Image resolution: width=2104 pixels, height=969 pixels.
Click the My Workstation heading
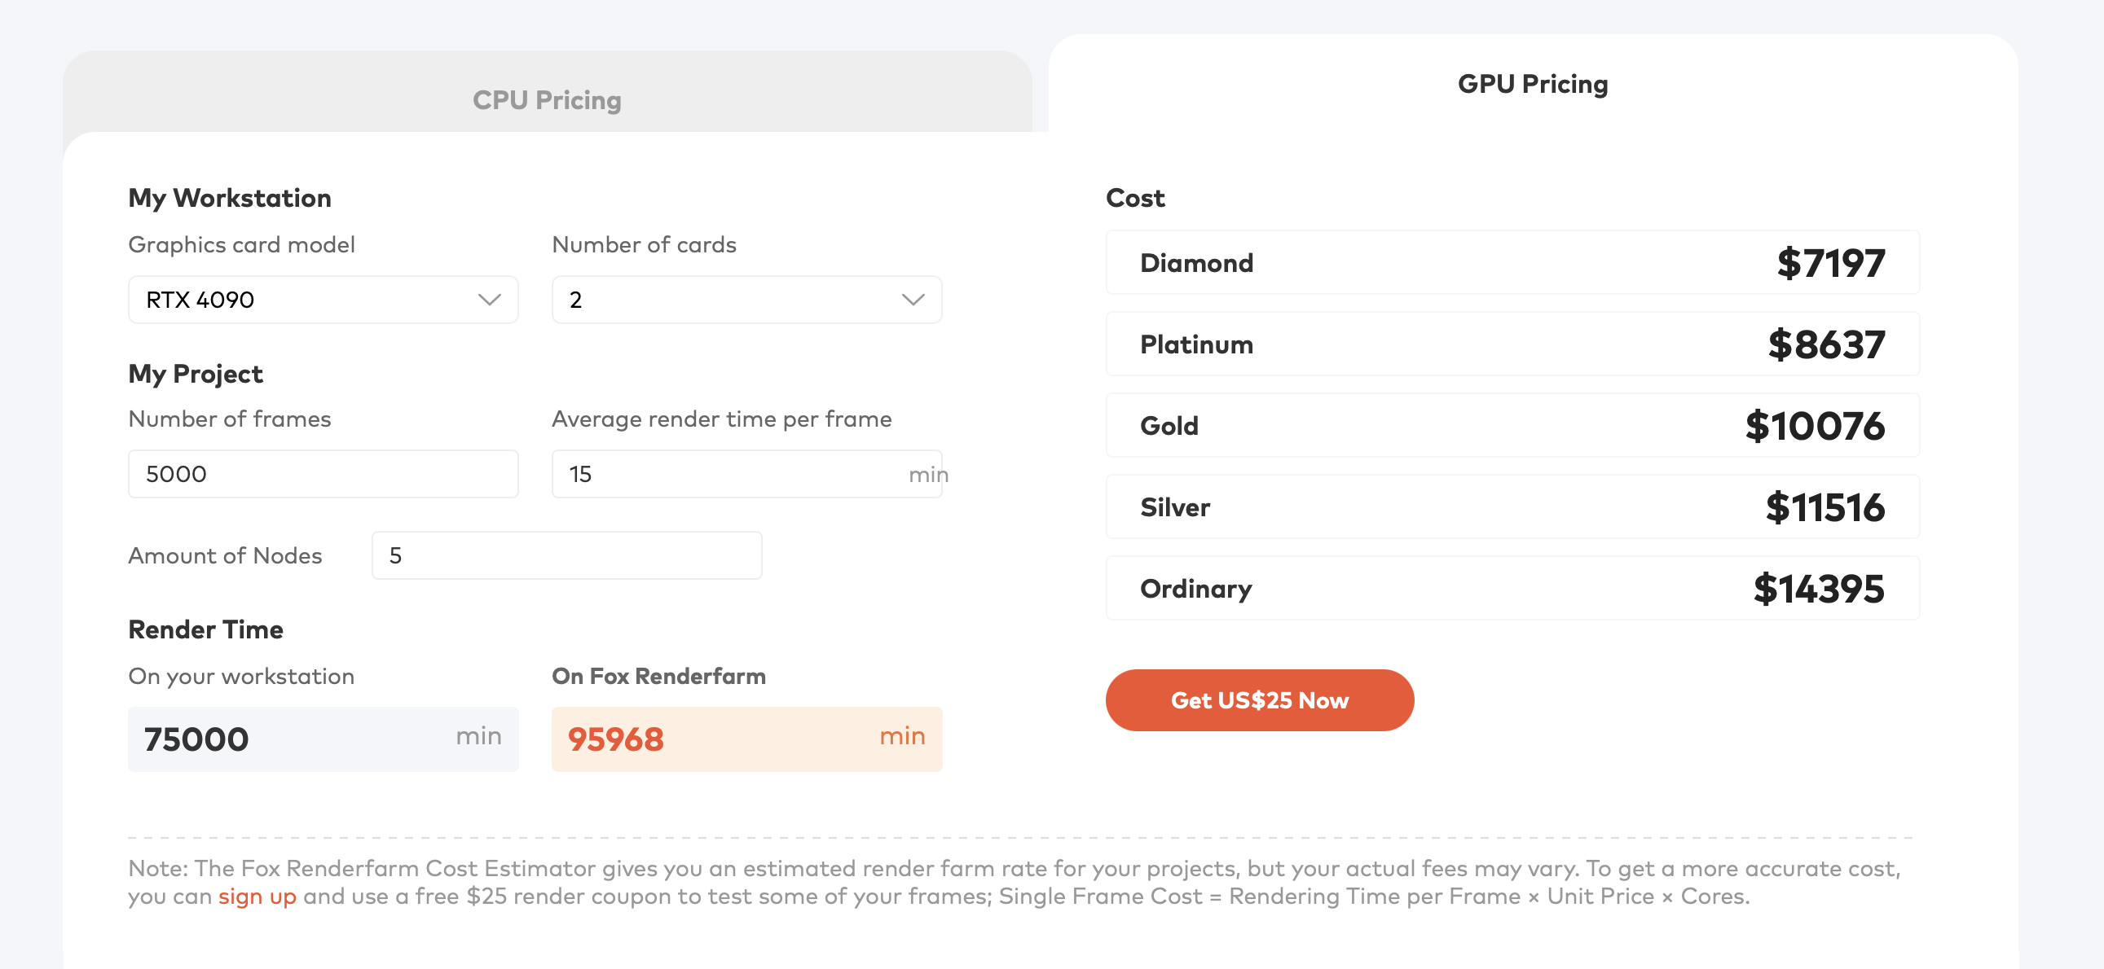[230, 198]
